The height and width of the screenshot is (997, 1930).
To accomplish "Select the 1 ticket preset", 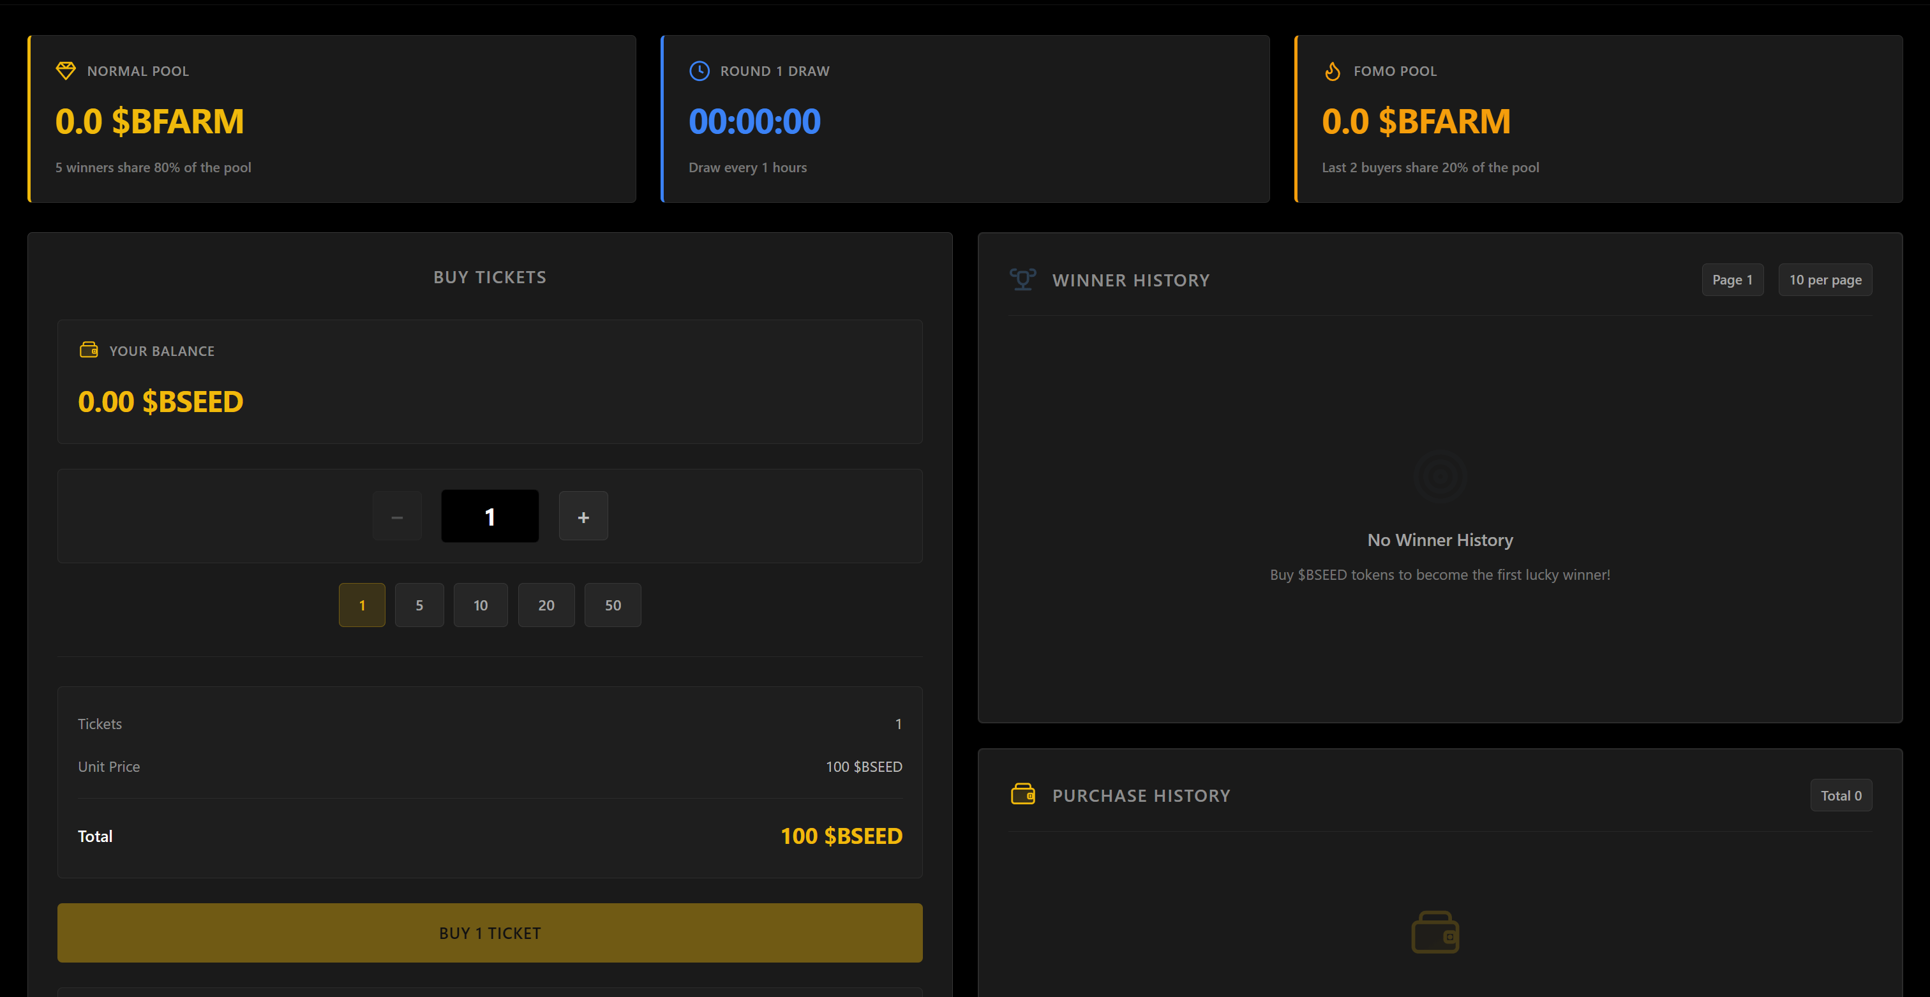I will pyautogui.click(x=362, y=605).
